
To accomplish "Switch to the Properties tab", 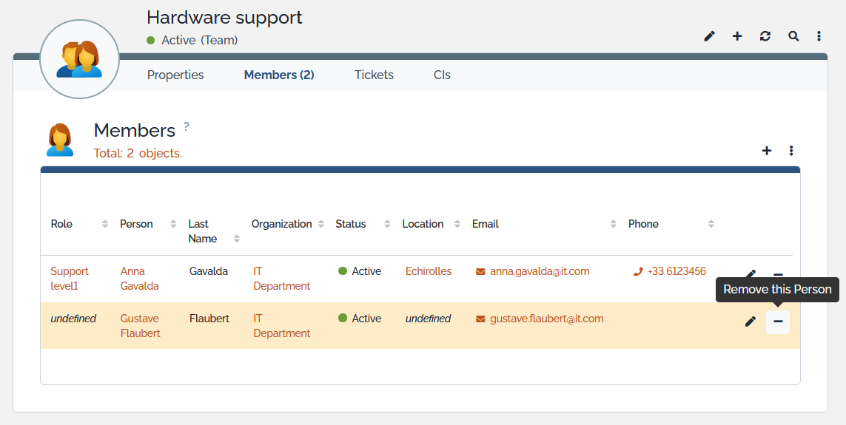I will click(x=175, y=75).
